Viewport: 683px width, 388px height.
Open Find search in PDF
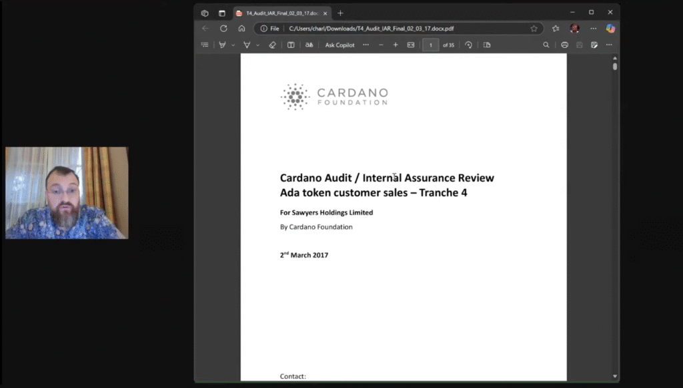pos(546,45)
